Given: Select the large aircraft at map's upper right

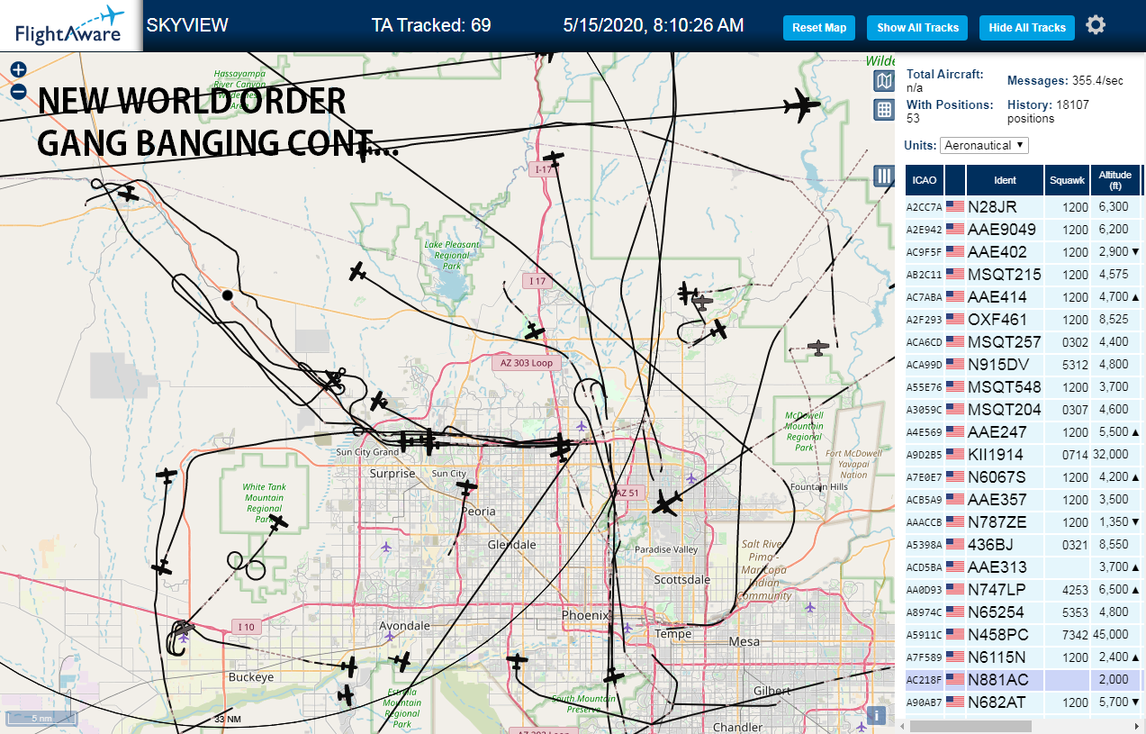Looking at the screenshot, I should click(x=800, y=105).
